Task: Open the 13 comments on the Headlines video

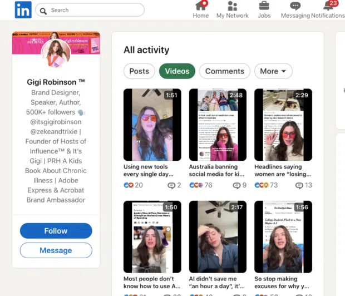Action: [x=304, y=185]
